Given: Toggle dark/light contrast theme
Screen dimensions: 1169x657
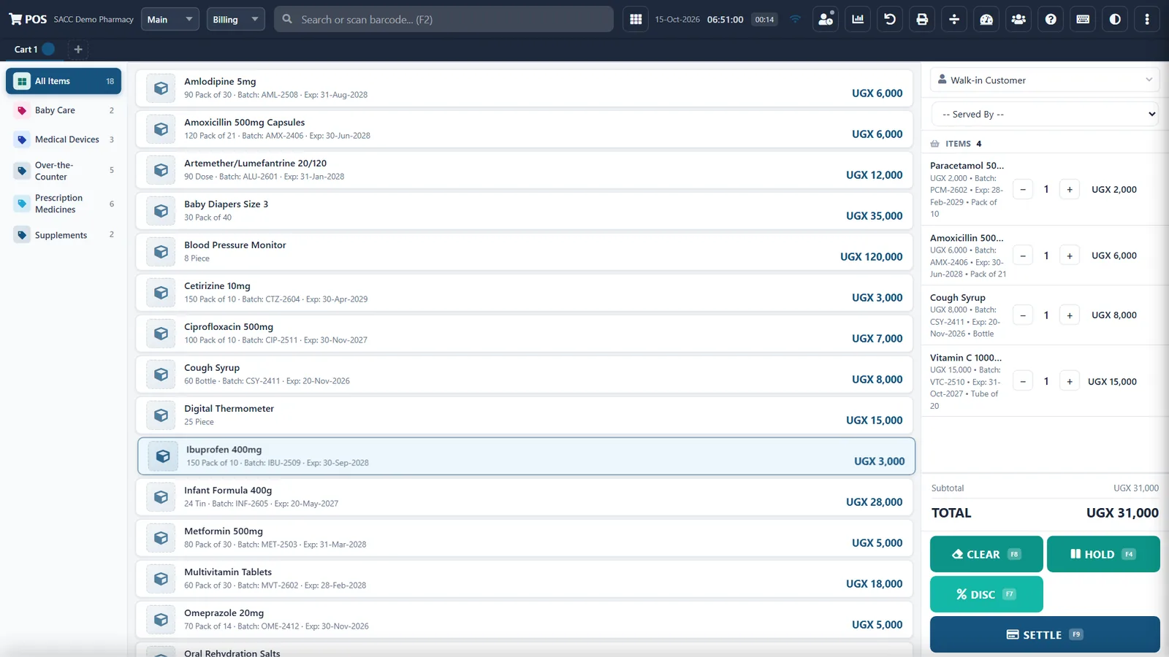Looking at the screenshot, I should click(1115, 20).
